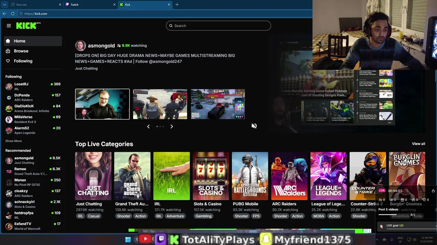Open the browser tab list dropdown

point(4,5)
